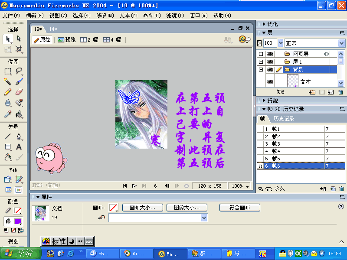Image resolution: width=347 pixels, height=260 pixels.
Task: Select the Eraser tool
Action: [x=19, y=92]
